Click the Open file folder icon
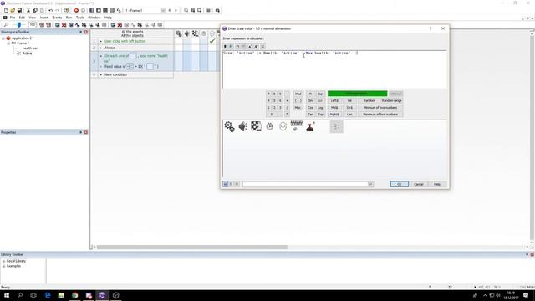Image resolution: width=535 pixels, height=301 pixels. [13, 11]
